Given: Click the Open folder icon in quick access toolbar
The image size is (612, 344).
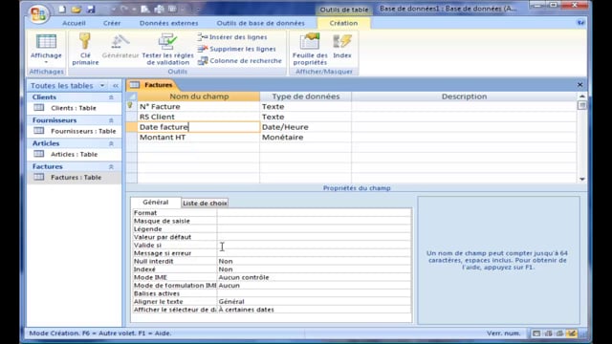Looking at the screenshot, I should 76,9.
